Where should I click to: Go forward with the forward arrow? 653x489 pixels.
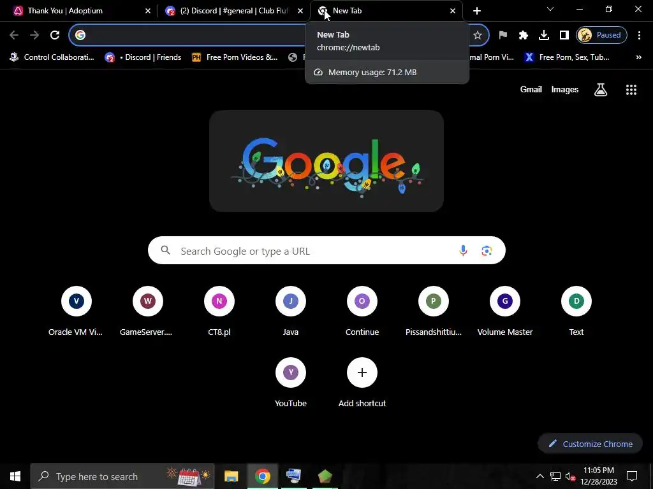(34, 35)
